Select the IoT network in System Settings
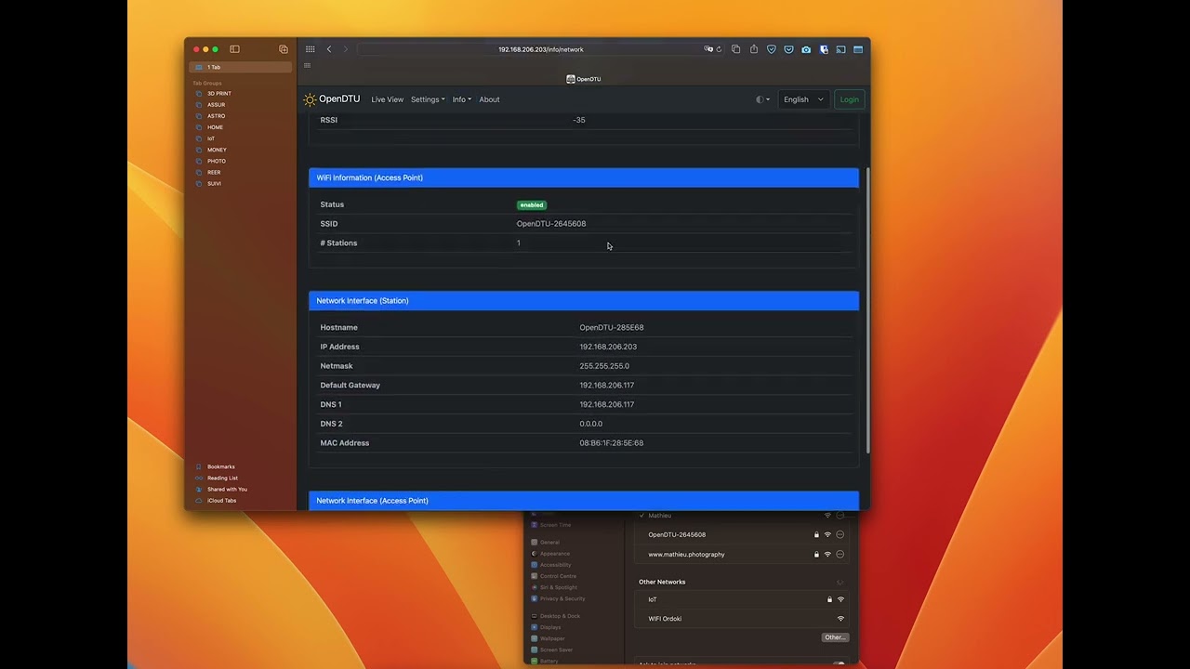Screen dimensions: 1190x669 tap(741, 599)
